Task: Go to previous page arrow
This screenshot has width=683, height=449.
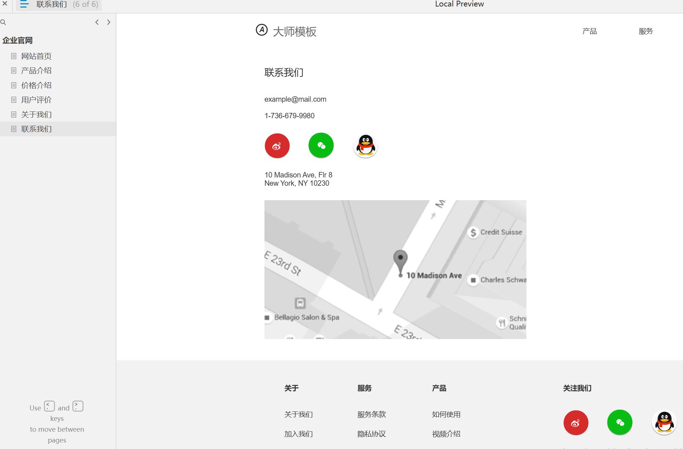Action: click(97, 22)
